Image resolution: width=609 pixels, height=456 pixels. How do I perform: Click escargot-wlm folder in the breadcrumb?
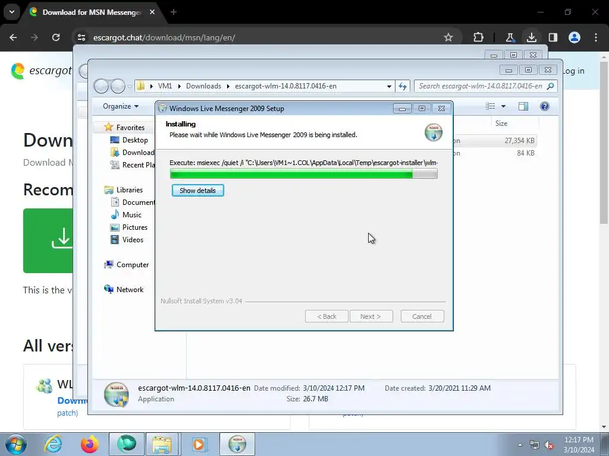(285, 86)
